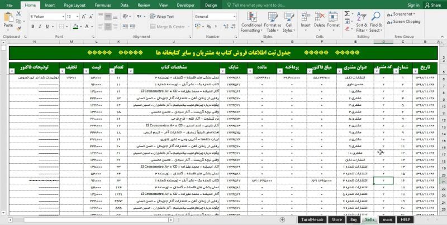Open the Data ribbon tab
The image size is (447, 225).
coord(124,5)
